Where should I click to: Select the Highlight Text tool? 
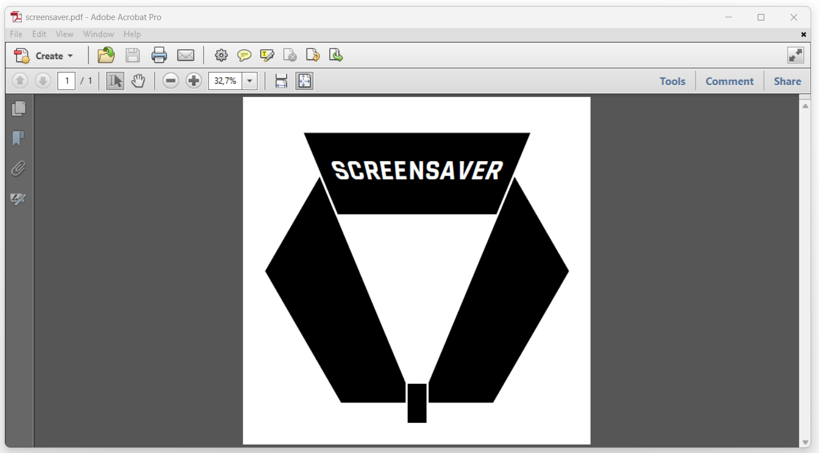coord(267,55)
